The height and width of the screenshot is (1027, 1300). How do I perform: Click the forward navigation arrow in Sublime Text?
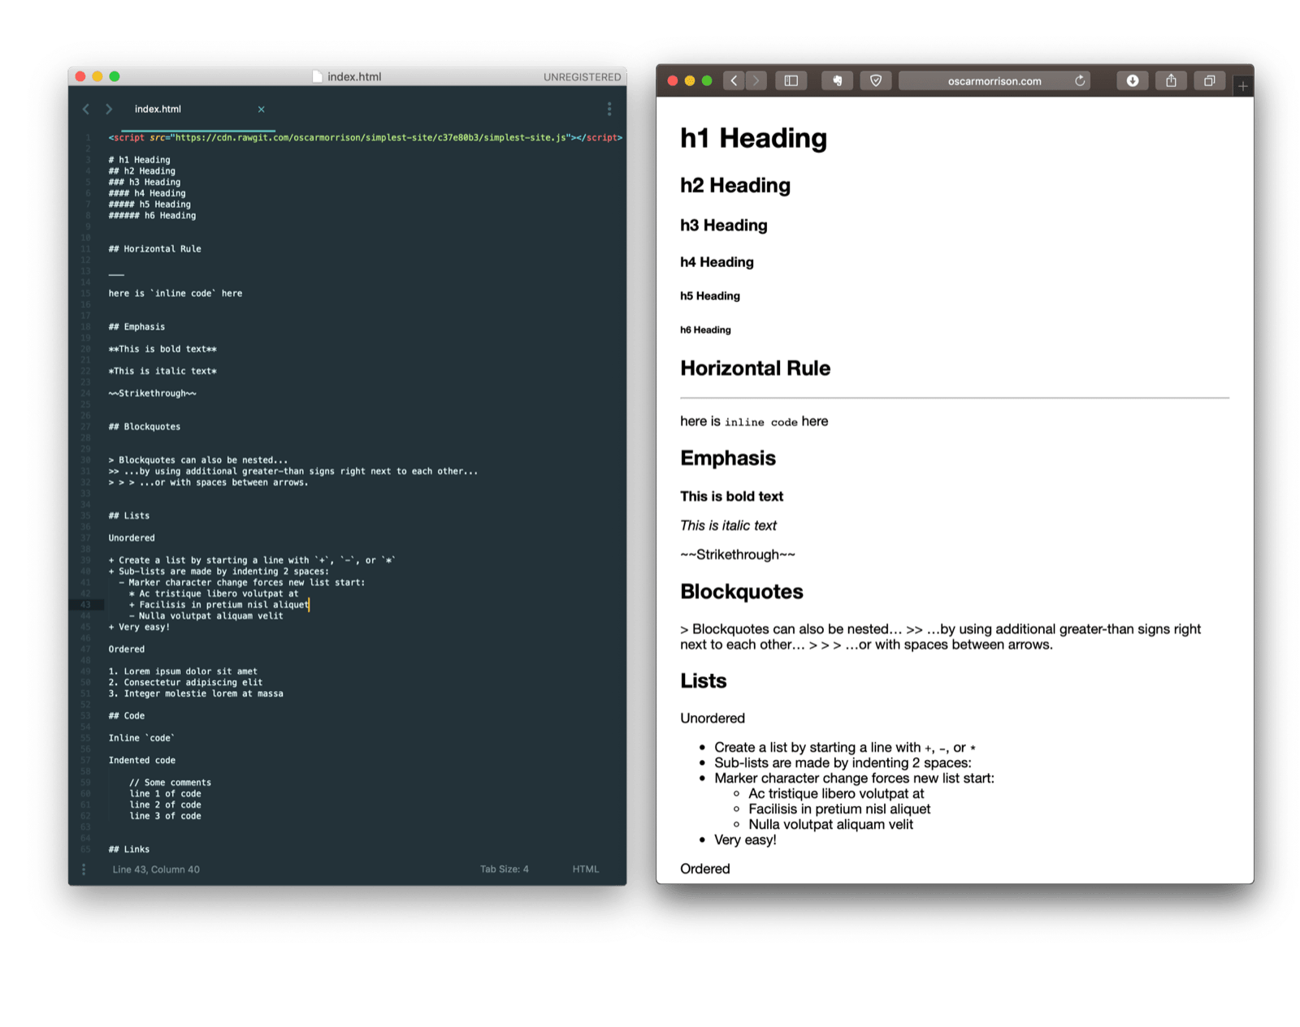tap(109, 108)
